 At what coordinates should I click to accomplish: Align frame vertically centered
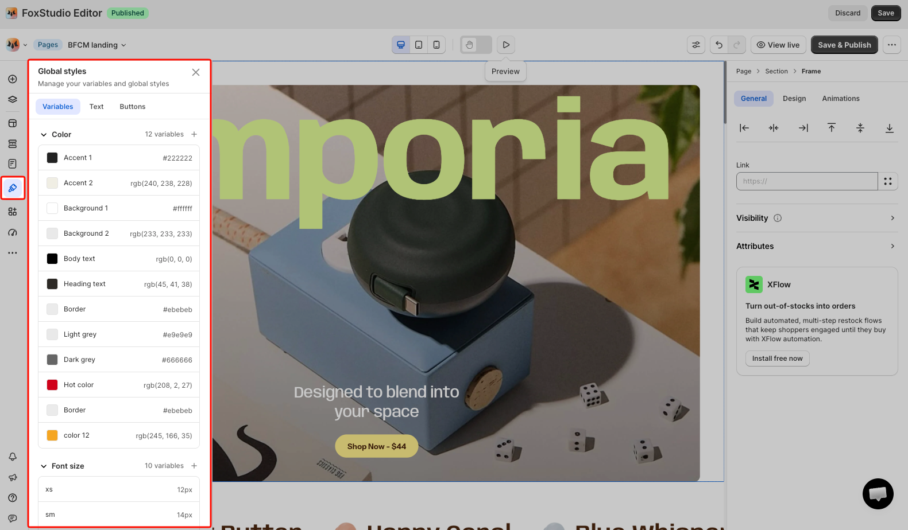tap(860, 128)
